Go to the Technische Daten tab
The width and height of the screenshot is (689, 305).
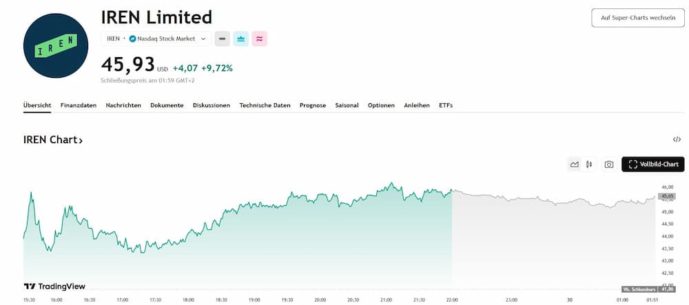point(265,105)
